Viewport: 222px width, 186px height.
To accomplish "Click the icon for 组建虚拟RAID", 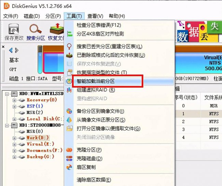I will point(69,90).
